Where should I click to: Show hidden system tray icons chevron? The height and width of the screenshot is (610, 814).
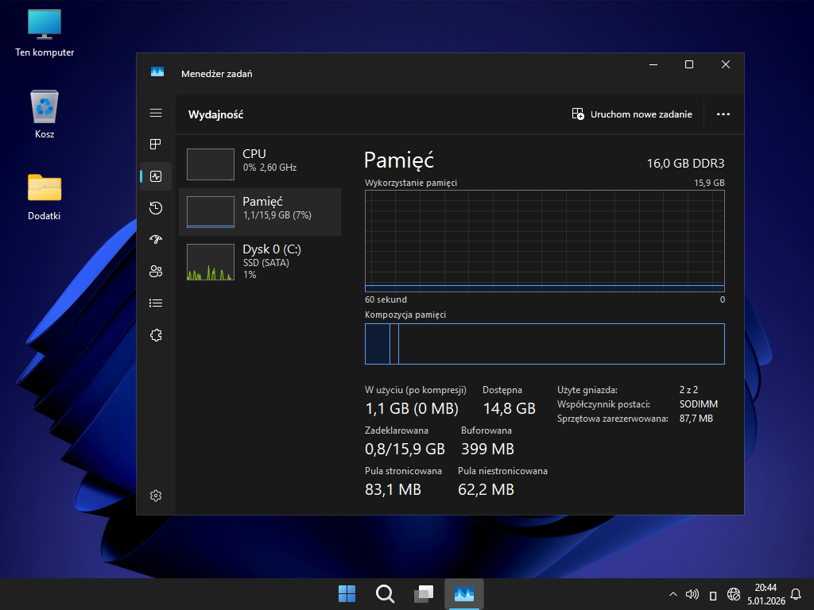(673, 594)
